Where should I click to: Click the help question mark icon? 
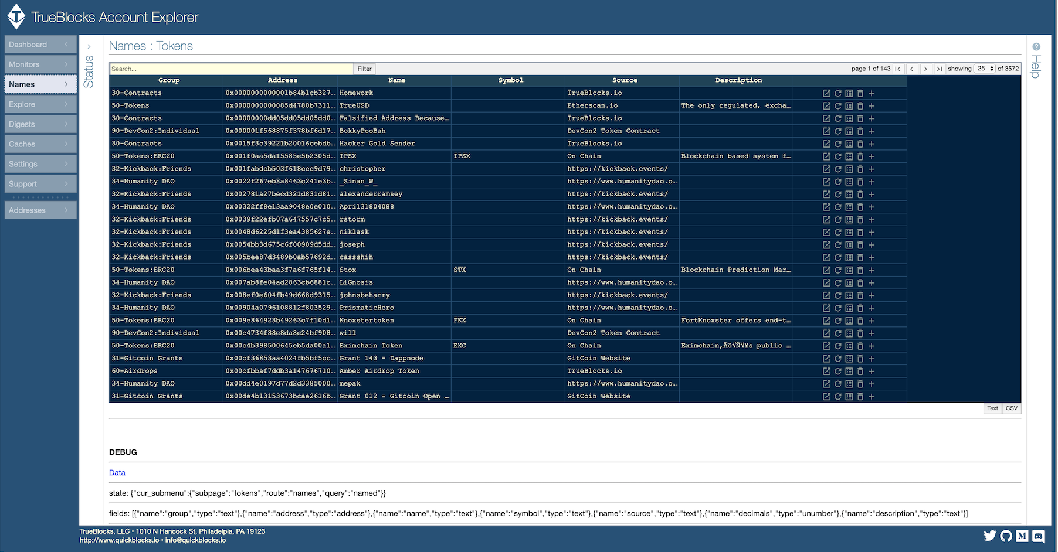[x=1036, y=47]
